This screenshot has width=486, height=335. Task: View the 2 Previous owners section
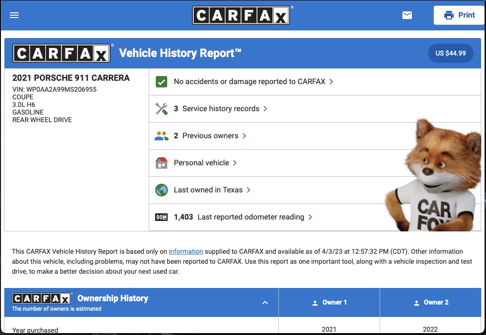coord(206,136)
